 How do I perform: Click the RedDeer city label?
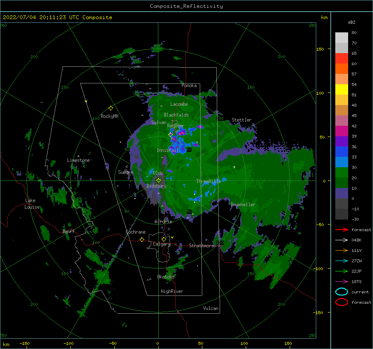coord(176,126)
